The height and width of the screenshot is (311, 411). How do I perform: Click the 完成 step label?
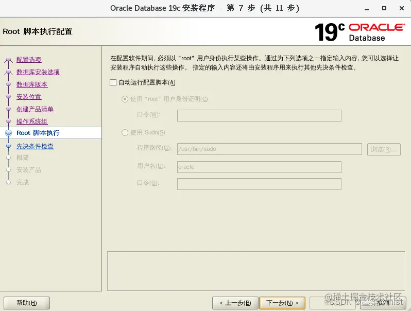(22, 182)
